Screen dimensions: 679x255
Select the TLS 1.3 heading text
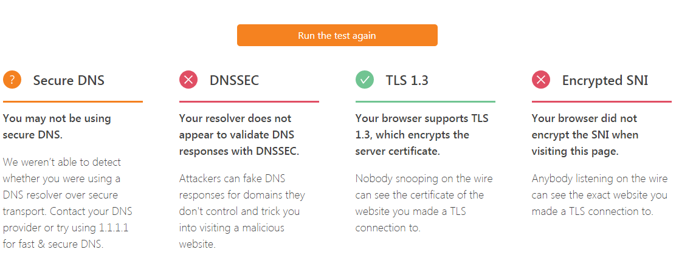pos(407,80)
